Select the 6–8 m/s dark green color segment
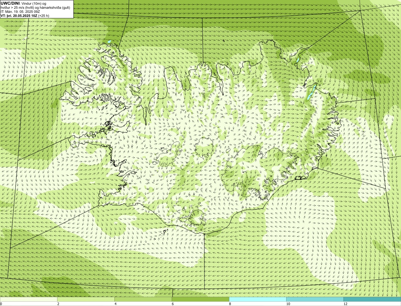This screenshot has height=306, width=401. point(200,299)
